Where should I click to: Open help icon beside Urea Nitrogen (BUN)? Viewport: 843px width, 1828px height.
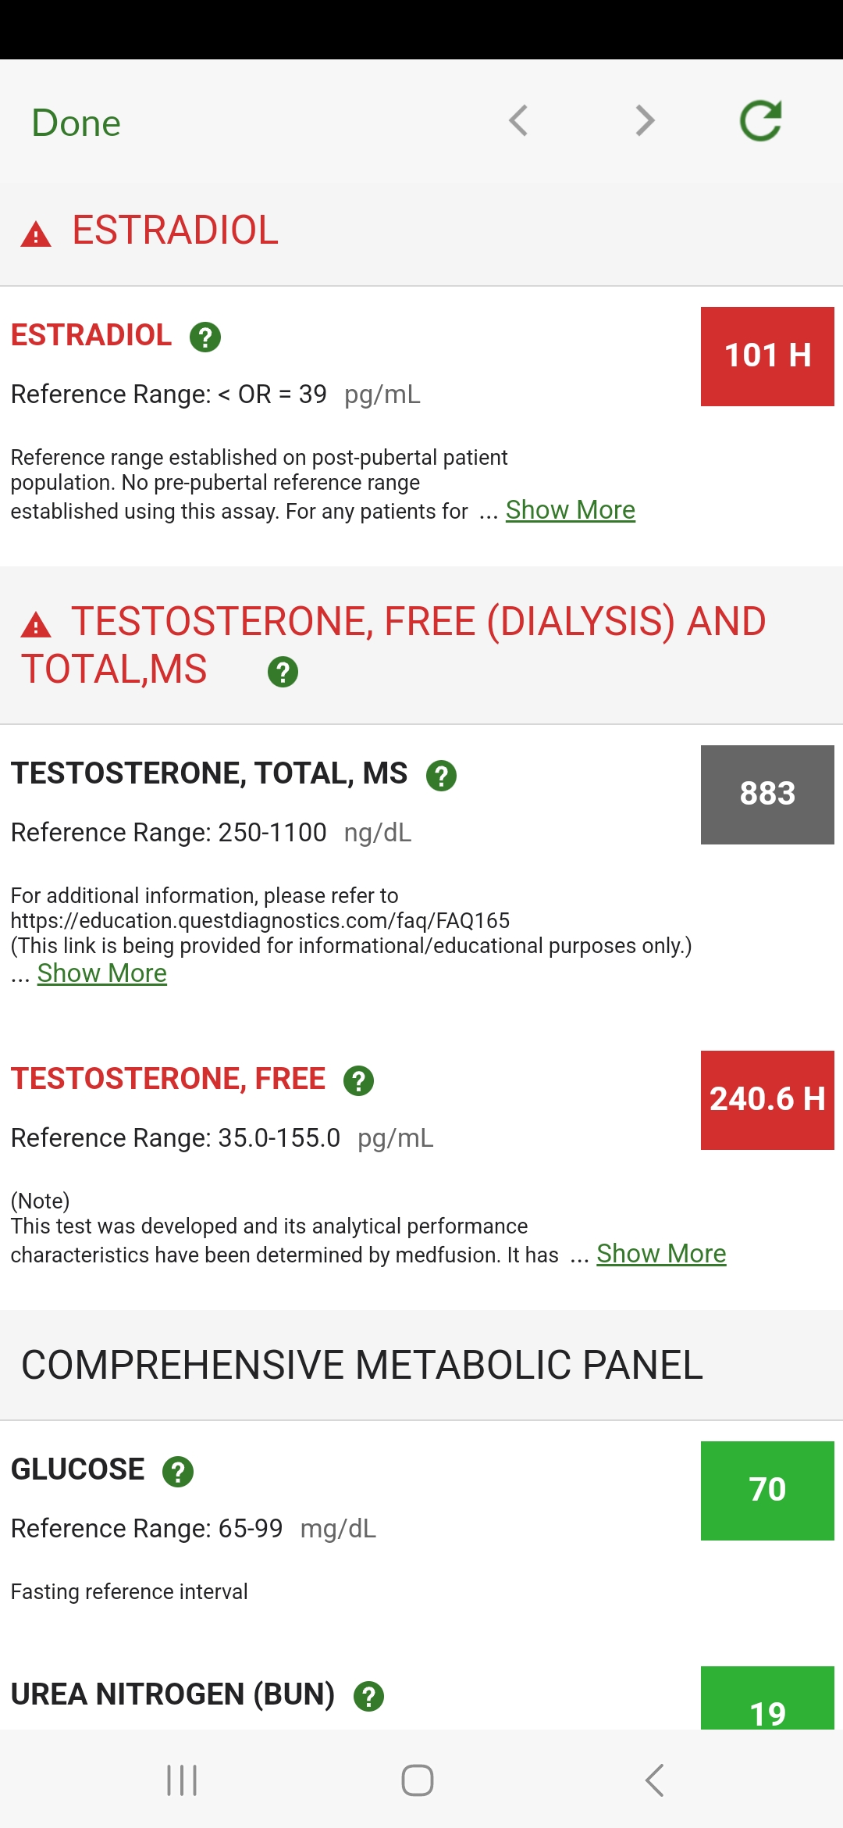point(368,1697)
